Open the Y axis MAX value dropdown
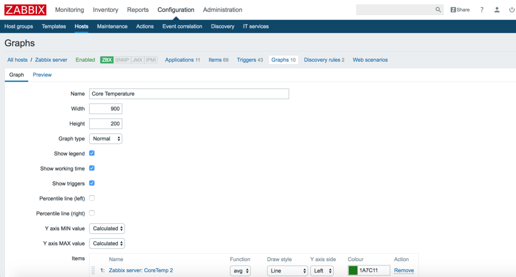The height and width of the screenshot is (277, 516). coord(107,243)
